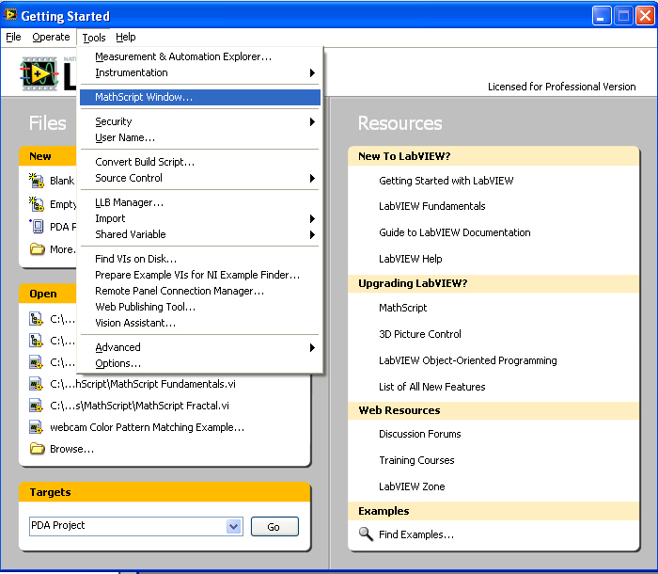Image resolution: width=658 pixels, height=574 pixels.
Task: Open the Operate menu
Action: 51,37
